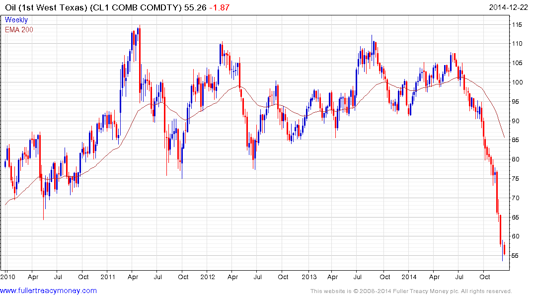The width and height of the screenshot is (534, 298).
Task: Click the chart title 'Oil (1st West Texas)'
Action: [x=46, y=7]
